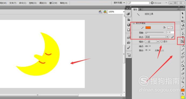Click the empty fill color swatch in Properties
186x99 pixels.
pos(170,28)
